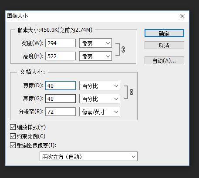Open the 自动(A)... settings button

pos(164,60)
